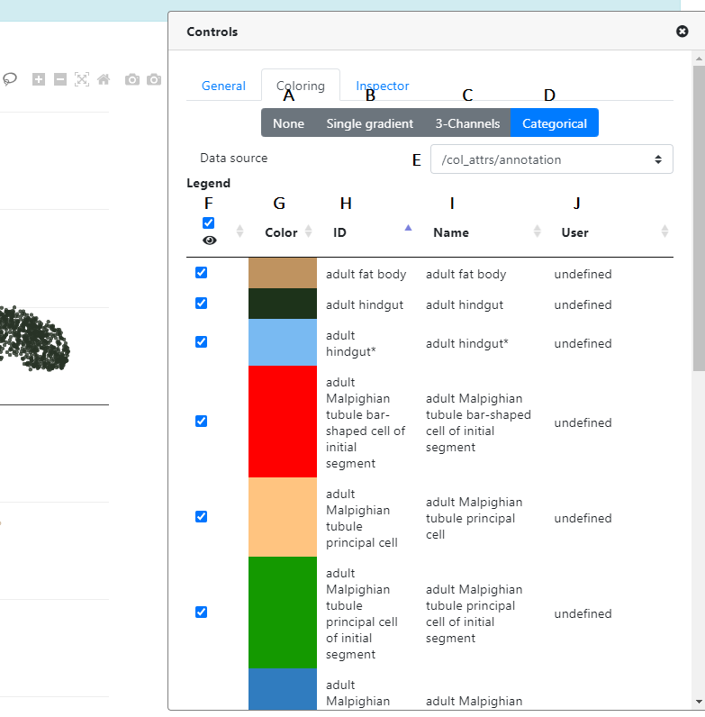Screen dimensions: 705x717
Task: Select the lasso selection tool
Action: tap(10, 79)
